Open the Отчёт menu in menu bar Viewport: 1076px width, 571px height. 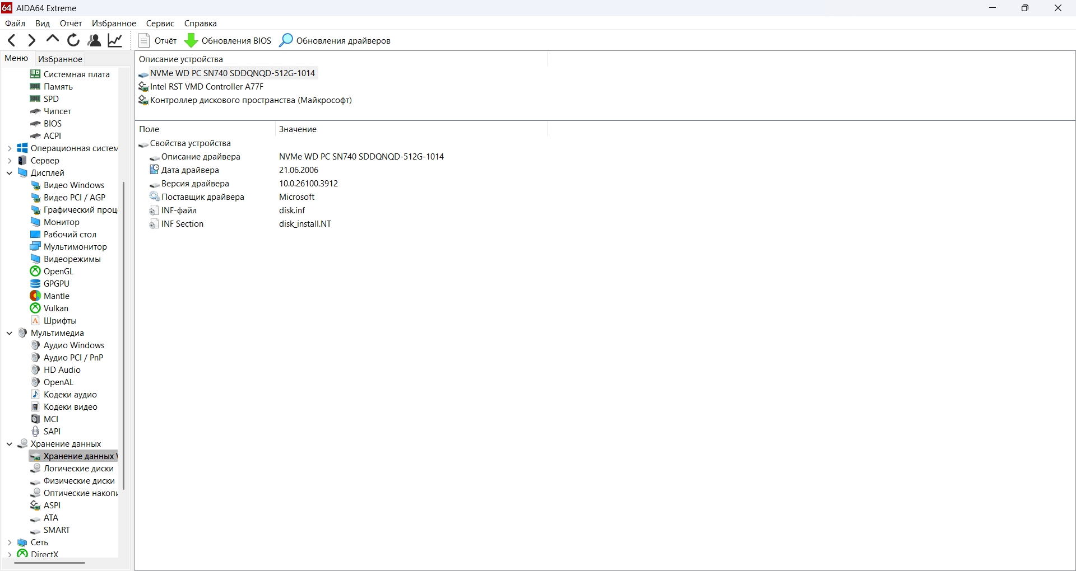[71, 24]
